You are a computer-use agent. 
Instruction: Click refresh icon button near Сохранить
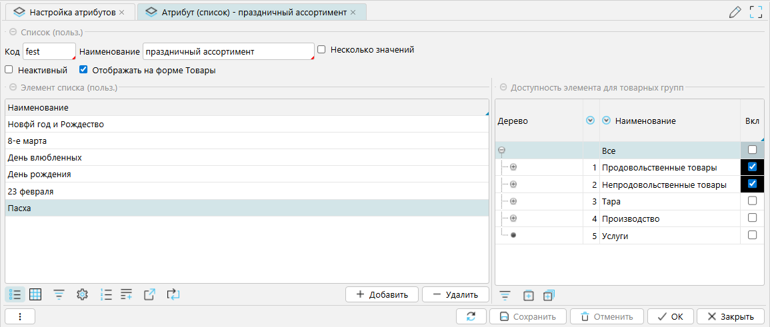coord(471,316)
